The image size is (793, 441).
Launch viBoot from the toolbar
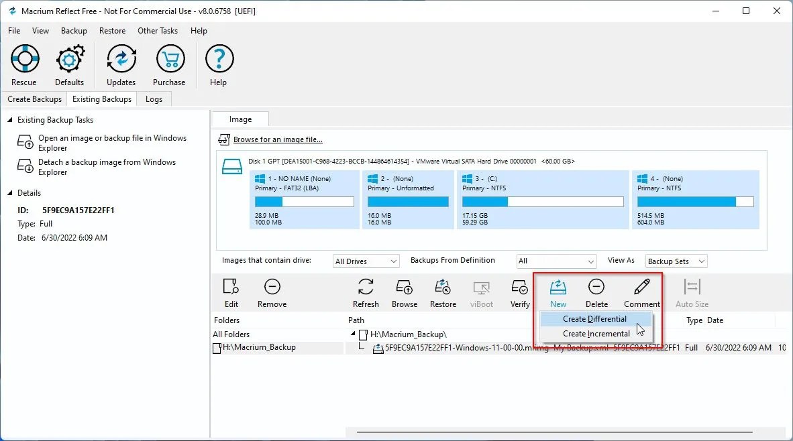click(481, 293)
